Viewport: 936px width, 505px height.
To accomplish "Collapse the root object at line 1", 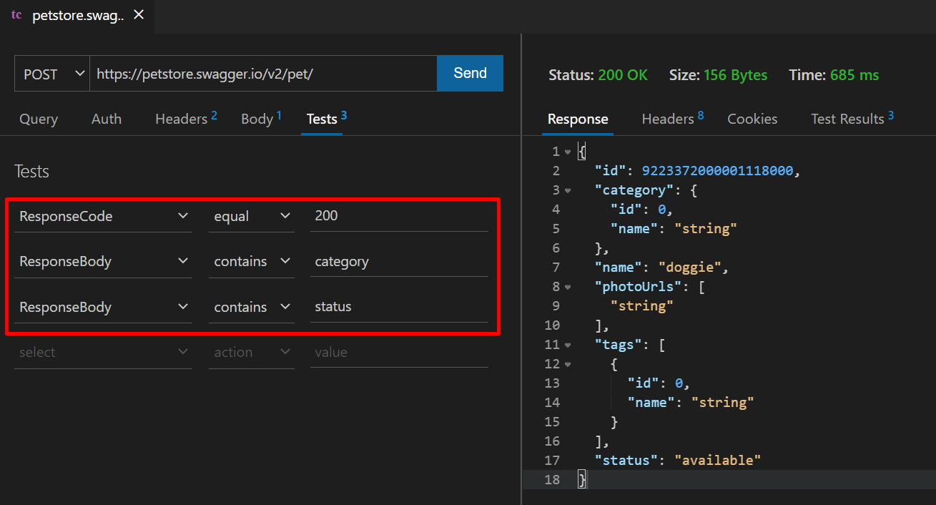I will click(568, 152).
